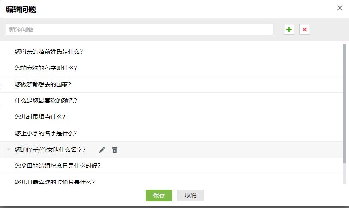Grab the drag handle beside nephew/niece question
The image size is (349, 208).
9,150
